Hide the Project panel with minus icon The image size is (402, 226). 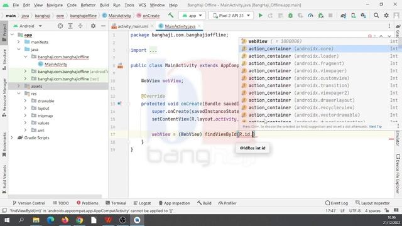point(103,26)
